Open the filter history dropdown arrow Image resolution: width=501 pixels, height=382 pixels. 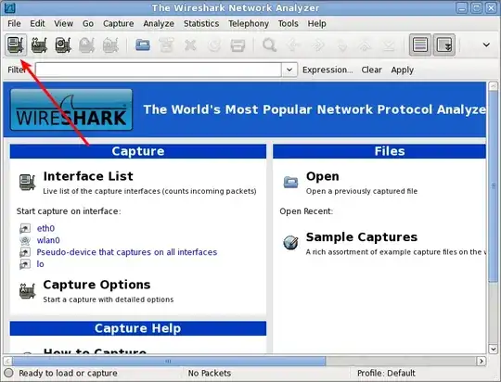tap(289, 70)
